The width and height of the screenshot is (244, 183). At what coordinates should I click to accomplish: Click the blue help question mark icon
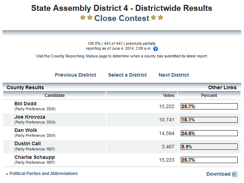point(156,49)
